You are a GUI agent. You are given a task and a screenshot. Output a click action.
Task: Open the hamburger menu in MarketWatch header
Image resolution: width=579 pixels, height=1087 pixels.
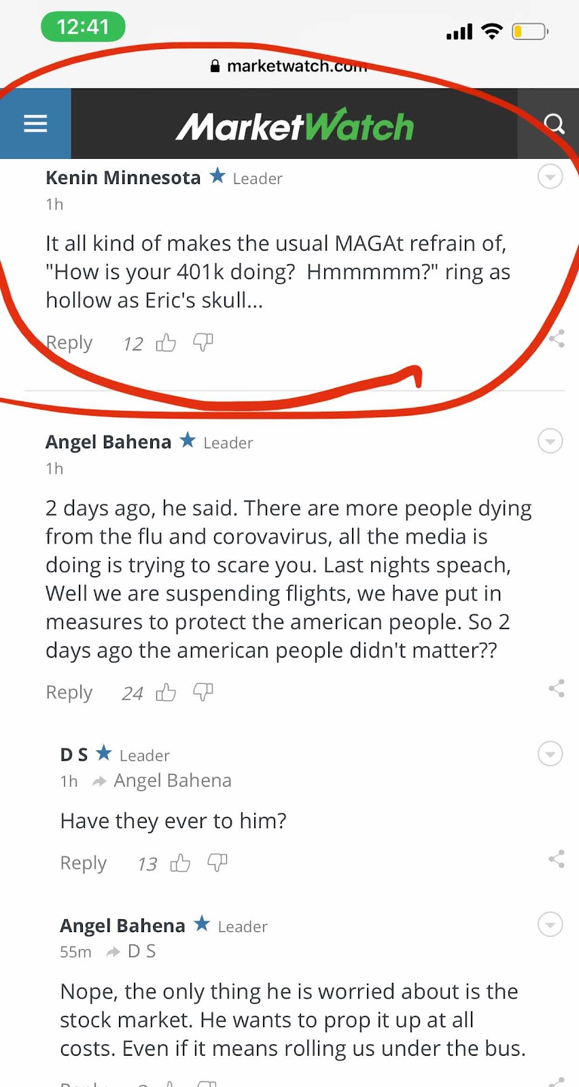(x=35, y=124)
